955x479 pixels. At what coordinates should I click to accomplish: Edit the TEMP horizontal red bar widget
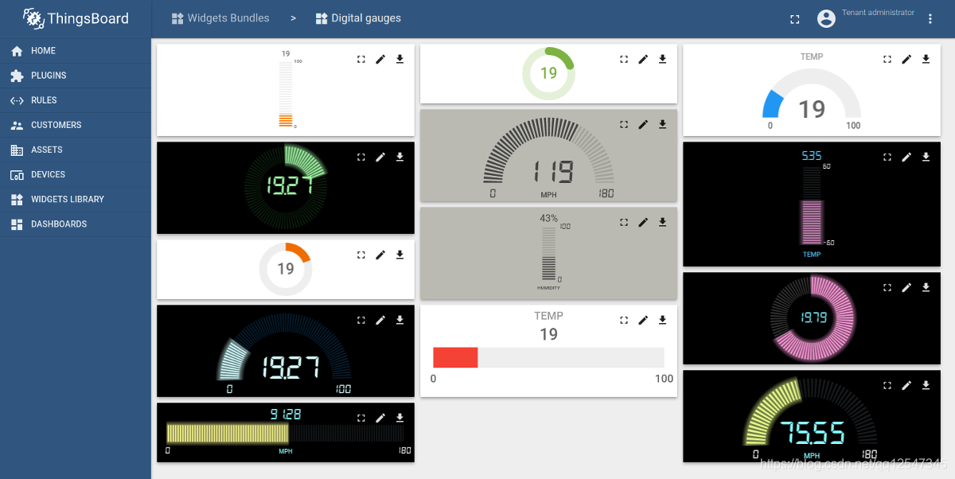[x=643, y=320]
